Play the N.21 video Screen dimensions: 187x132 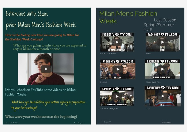pyautogui.click(x=162, y=96)
